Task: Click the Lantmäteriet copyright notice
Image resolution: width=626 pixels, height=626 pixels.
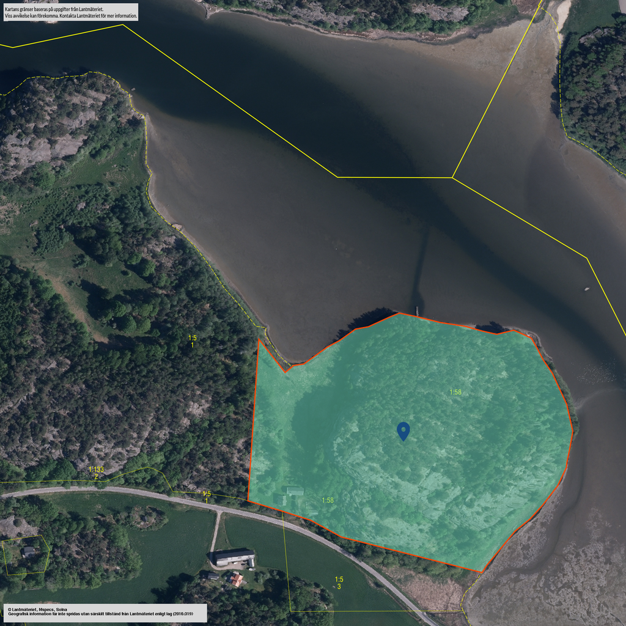Action: (x=104, y=613)
